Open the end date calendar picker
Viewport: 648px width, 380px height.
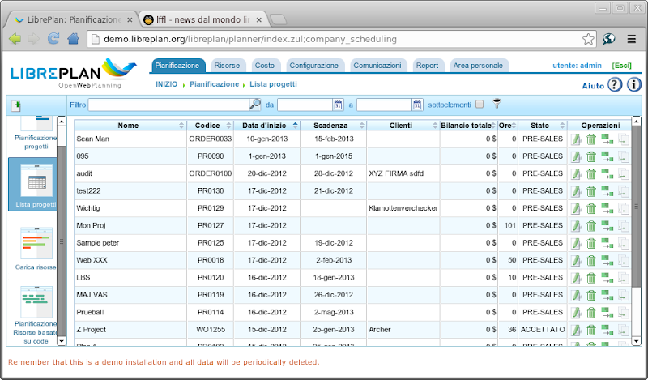(x=417, y=105)
